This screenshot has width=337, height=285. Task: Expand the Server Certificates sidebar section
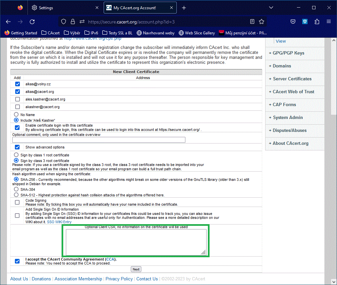click(292, 79)
